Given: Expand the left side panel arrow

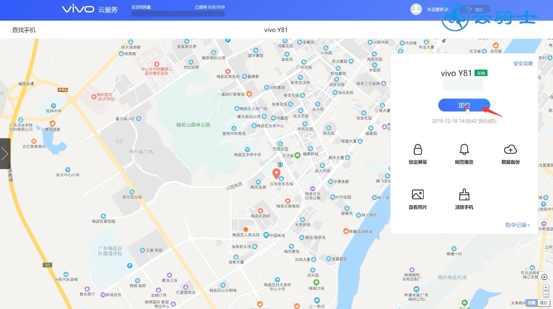Looking at the screenshot, I should (5, 154).
